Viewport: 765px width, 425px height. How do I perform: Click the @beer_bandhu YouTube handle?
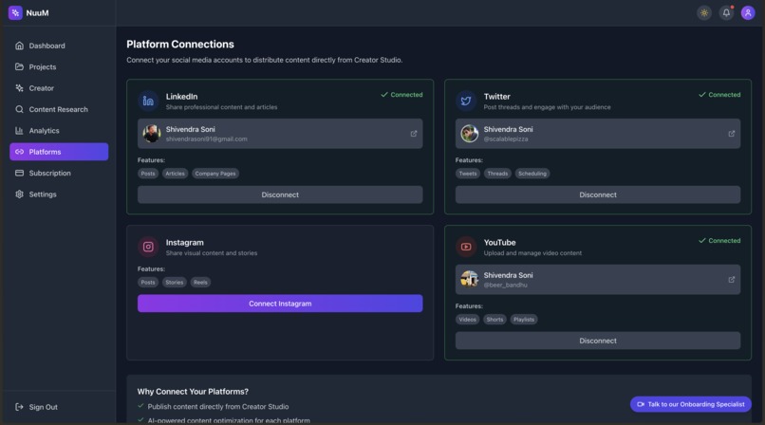[506, 286]
